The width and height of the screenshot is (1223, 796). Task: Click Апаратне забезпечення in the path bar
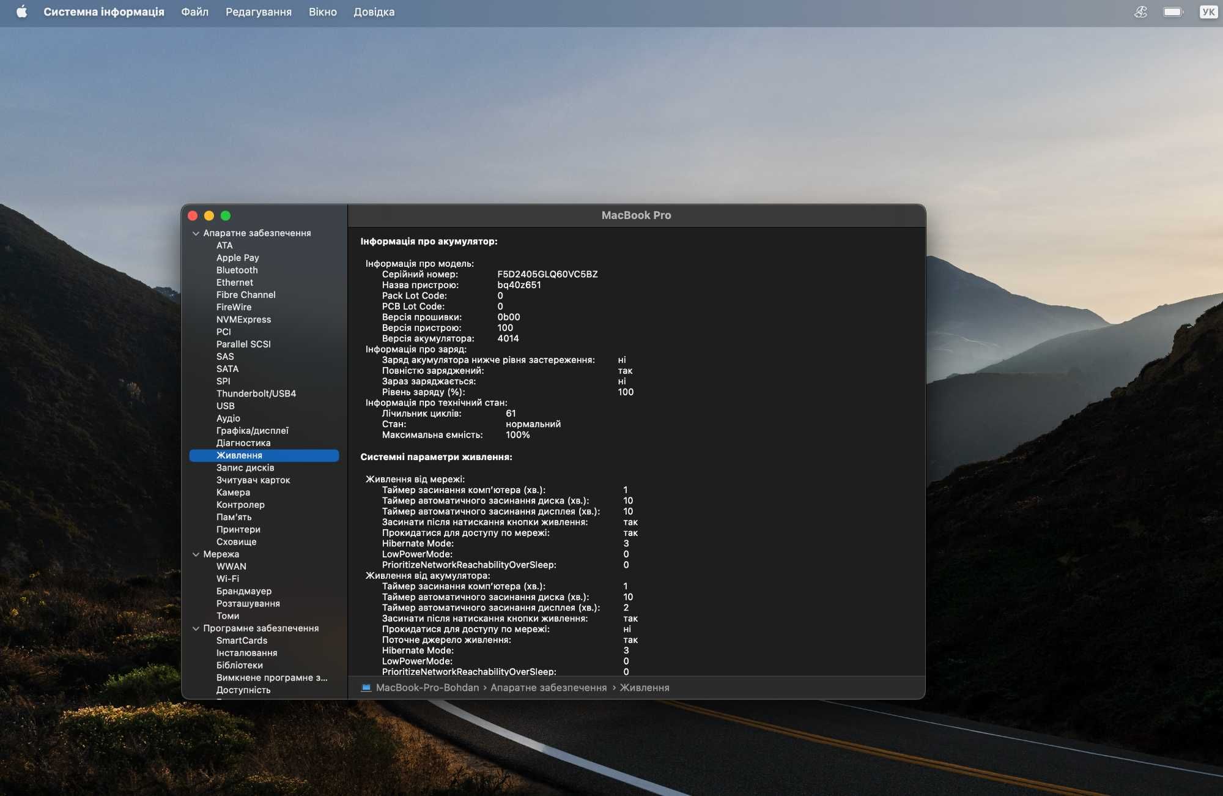point(549,688)
